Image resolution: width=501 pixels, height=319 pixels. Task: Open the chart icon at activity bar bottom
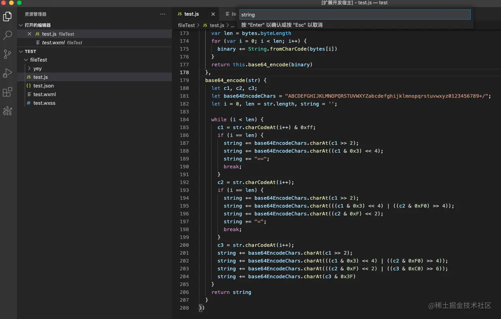[7, 111]
